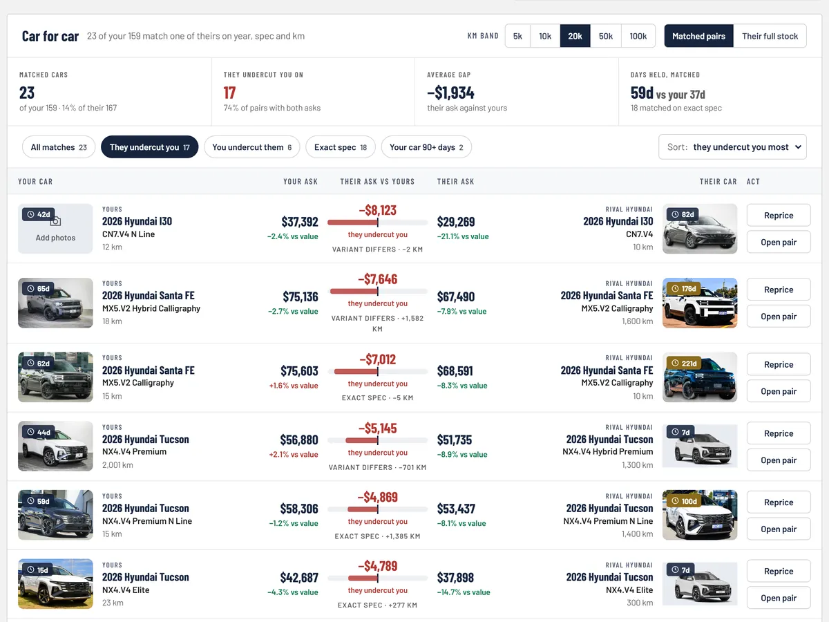Click the 15d clock badge on your Tucson
829x622 pixels.
click(37, 570)
